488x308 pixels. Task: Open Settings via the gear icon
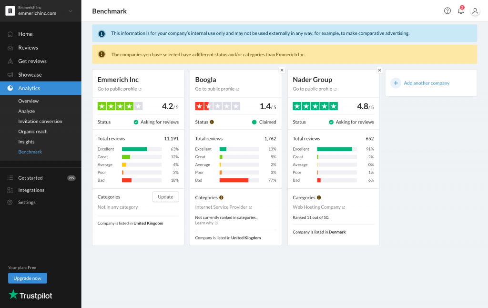click(10, 202)
